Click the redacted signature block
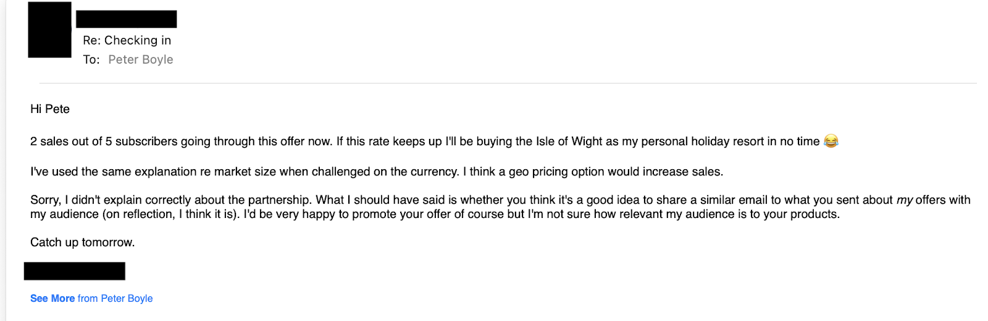Screen dimensions: 988x321 (74, 271)
